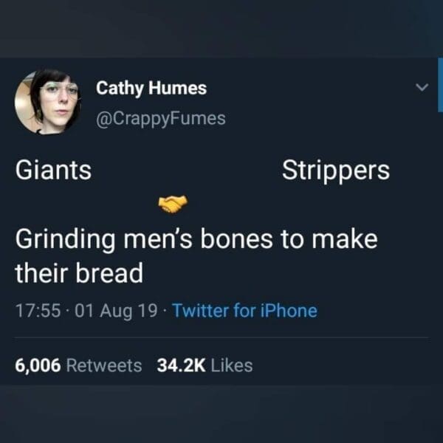Open the @CrappyFumes handle link
This screenshot has height=443, width=443.
161,119
